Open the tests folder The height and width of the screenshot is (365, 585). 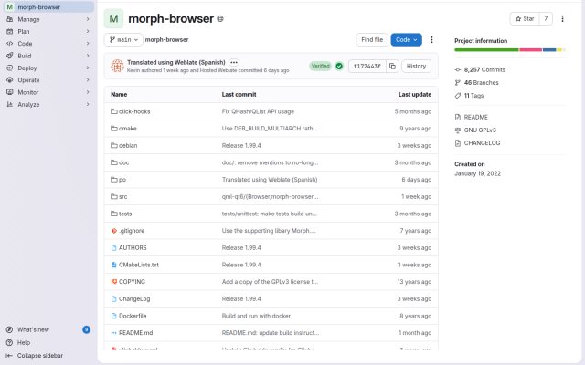point(125,214)
